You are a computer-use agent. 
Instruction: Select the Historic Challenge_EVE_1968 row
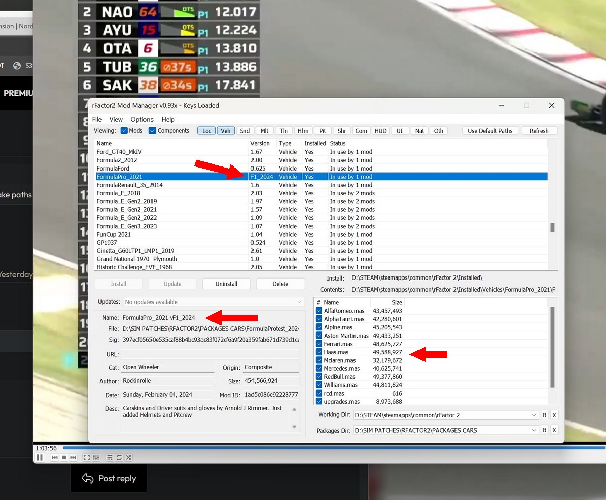coord(322,267)
